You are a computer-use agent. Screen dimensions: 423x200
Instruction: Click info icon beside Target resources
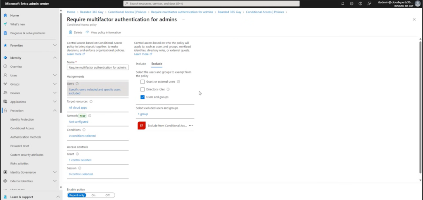(91, 102)
